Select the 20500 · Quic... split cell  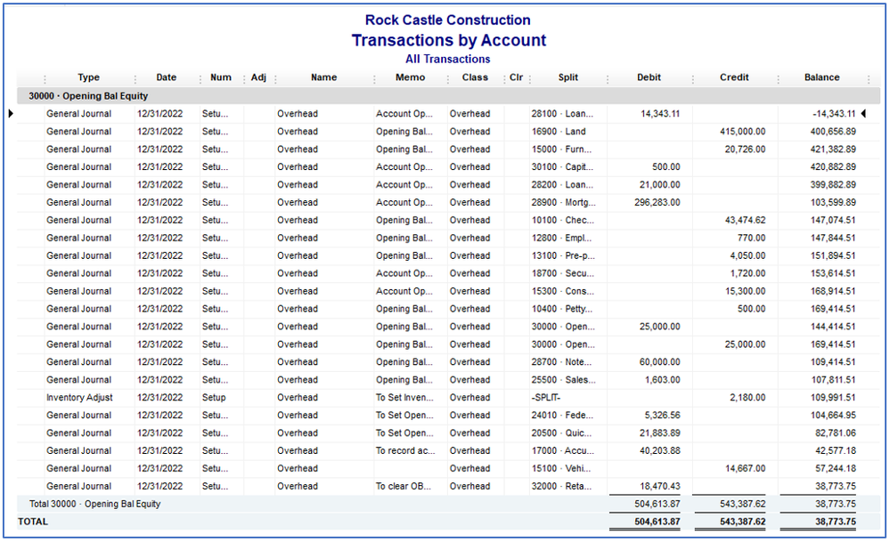pyautogui.click(x=562, y=433)
